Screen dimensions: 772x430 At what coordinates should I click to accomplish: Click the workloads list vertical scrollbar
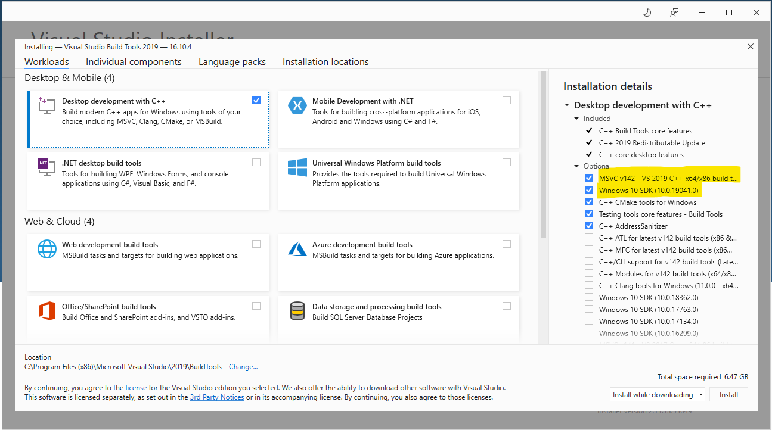[x=543, y=155]
